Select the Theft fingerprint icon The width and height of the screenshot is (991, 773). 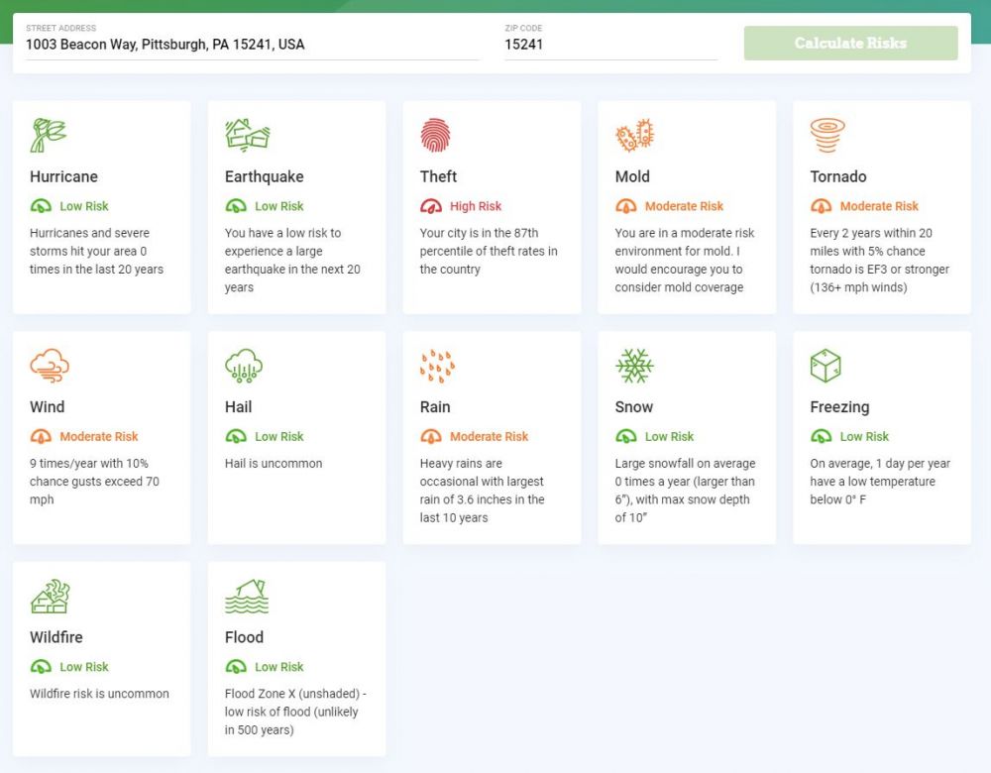pyautogui.click(x=435, y=135)
